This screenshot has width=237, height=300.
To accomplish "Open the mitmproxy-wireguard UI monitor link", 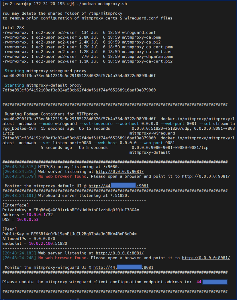I will (x=123, y=267).
